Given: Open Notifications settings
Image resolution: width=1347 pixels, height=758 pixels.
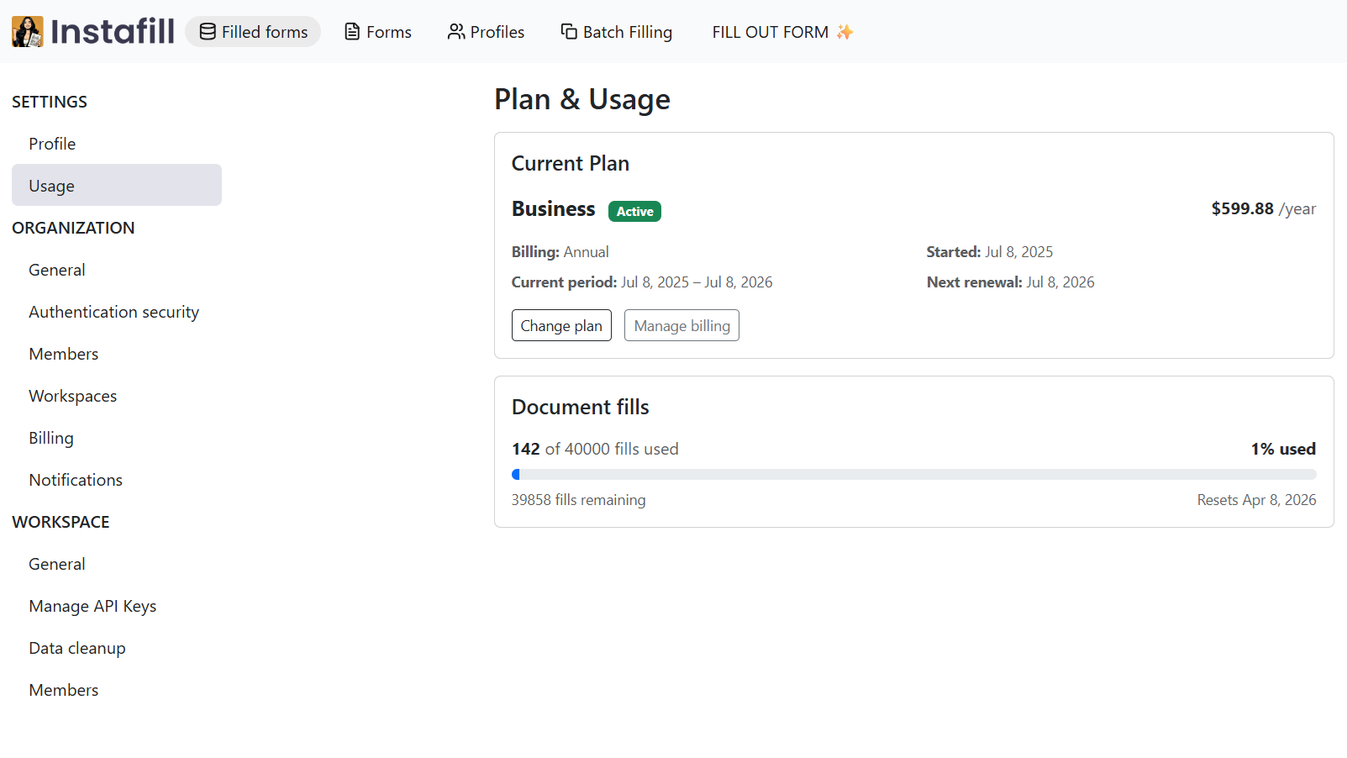Looking at the screenshot, I should coord(76,480).
